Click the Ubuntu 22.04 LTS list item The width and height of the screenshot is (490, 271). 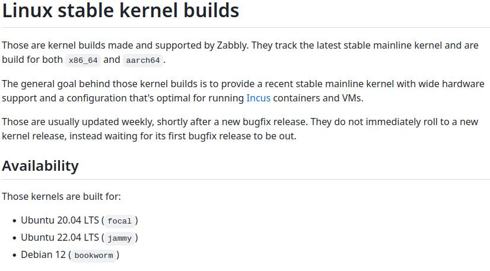(79, 238)
